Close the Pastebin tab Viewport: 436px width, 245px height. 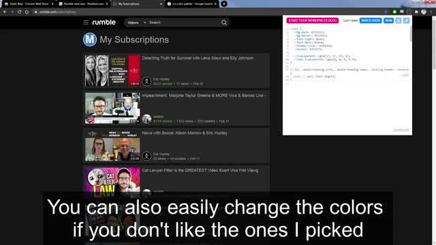tap(107, 4)
